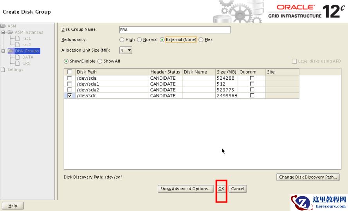Click the rac2 document icon
This screenshot has width=348, height=211.
17,45
